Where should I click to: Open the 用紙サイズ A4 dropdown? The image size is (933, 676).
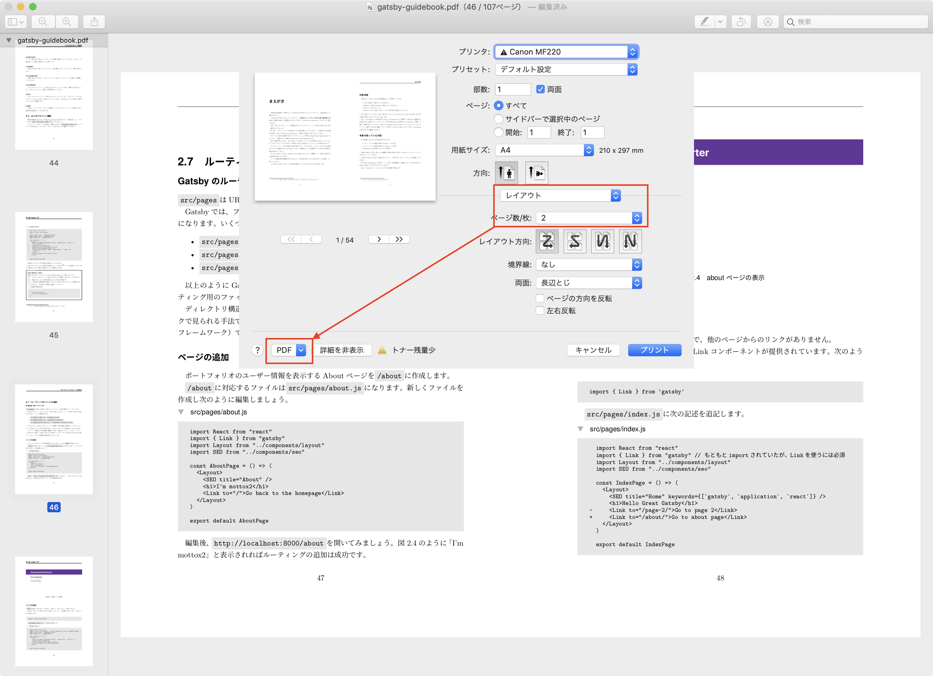click(544, 150)
